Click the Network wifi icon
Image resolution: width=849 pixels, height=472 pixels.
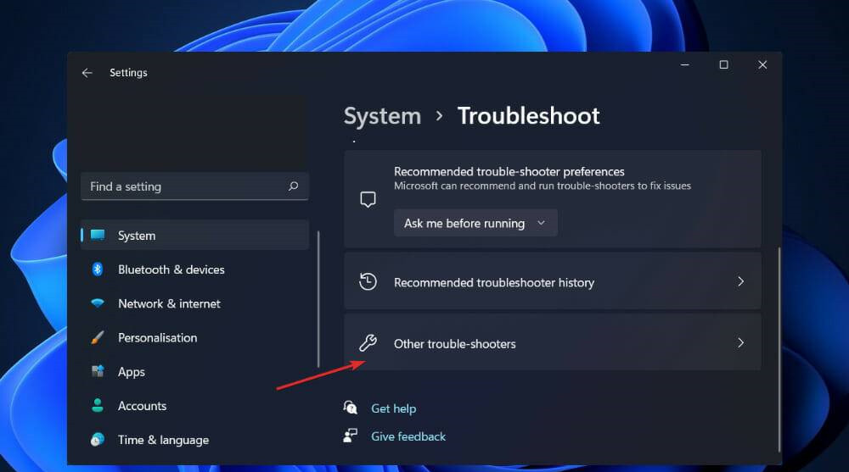(98, 303)
